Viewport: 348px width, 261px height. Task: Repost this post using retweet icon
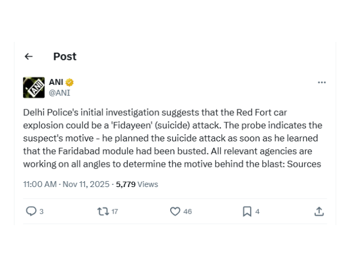102,212
